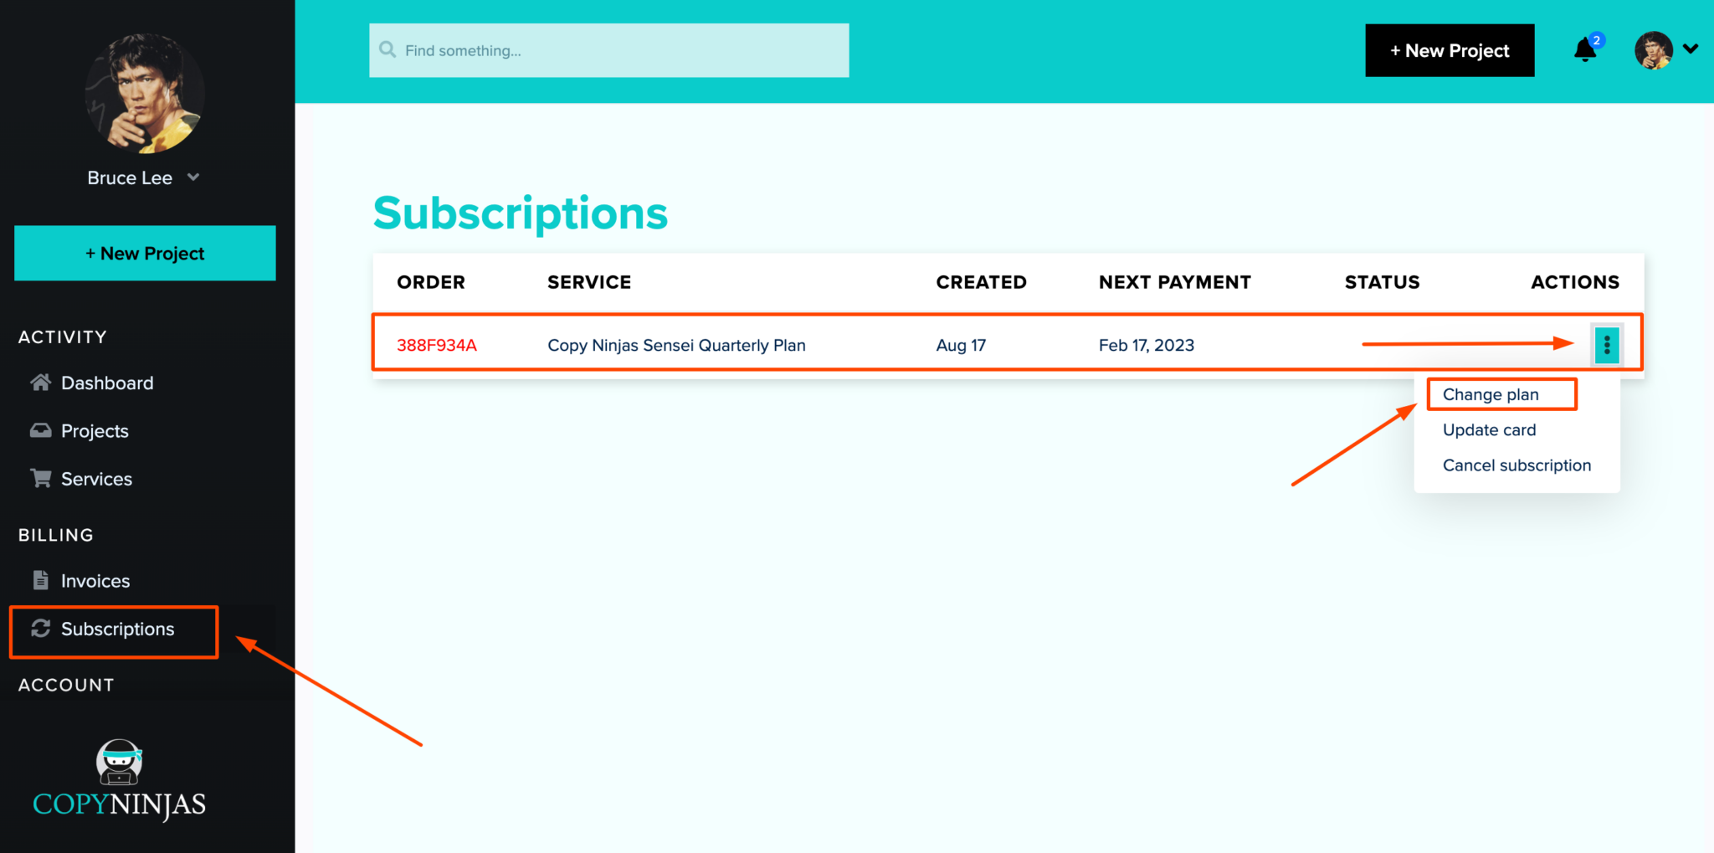
Task: Open Invoices under Billing
Action: point(95,581)
